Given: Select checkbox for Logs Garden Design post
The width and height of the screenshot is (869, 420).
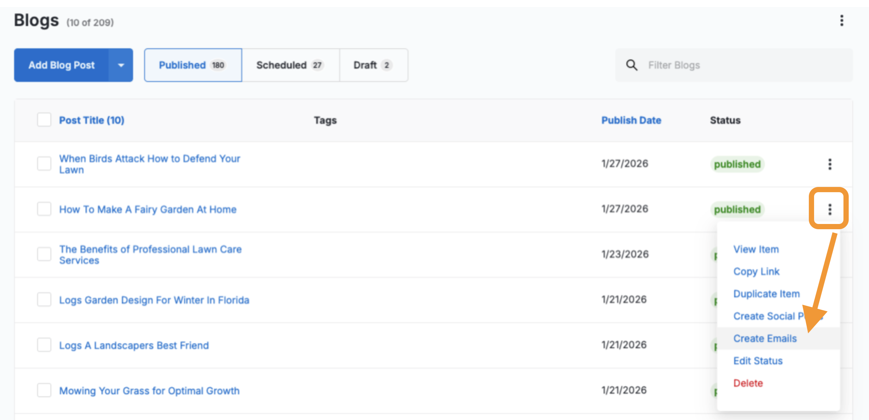Looking at the screenshot, I should point(44,299).
